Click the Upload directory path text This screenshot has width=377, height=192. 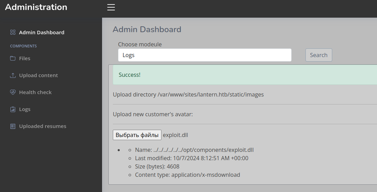coord(188,94)
